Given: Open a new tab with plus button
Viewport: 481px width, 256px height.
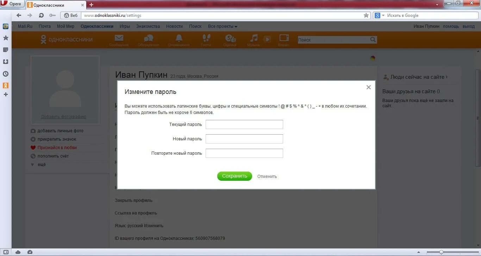Looking at the screenshot, I should pos(91,5).
